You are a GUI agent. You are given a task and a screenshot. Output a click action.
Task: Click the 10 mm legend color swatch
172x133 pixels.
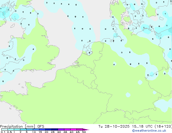click(x=36, y=129)
